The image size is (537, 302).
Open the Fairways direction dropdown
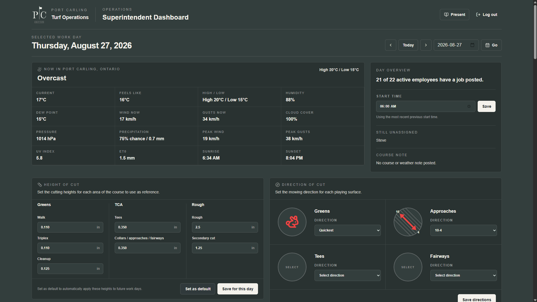(x=463, y=275)
